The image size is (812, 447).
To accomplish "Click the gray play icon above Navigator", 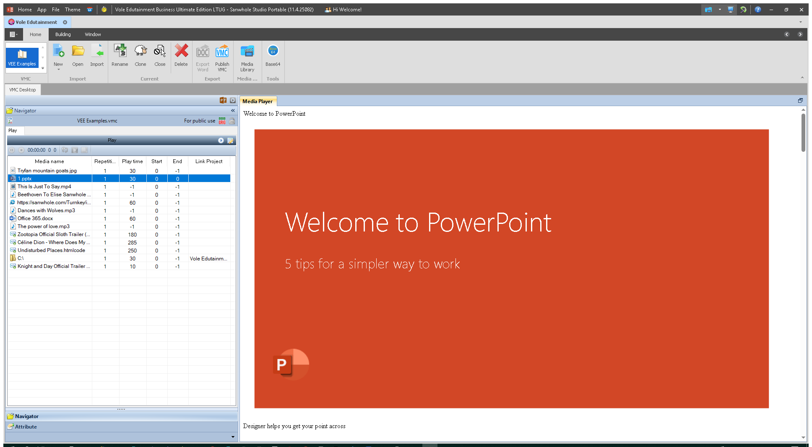I will [x=233, y=101].
